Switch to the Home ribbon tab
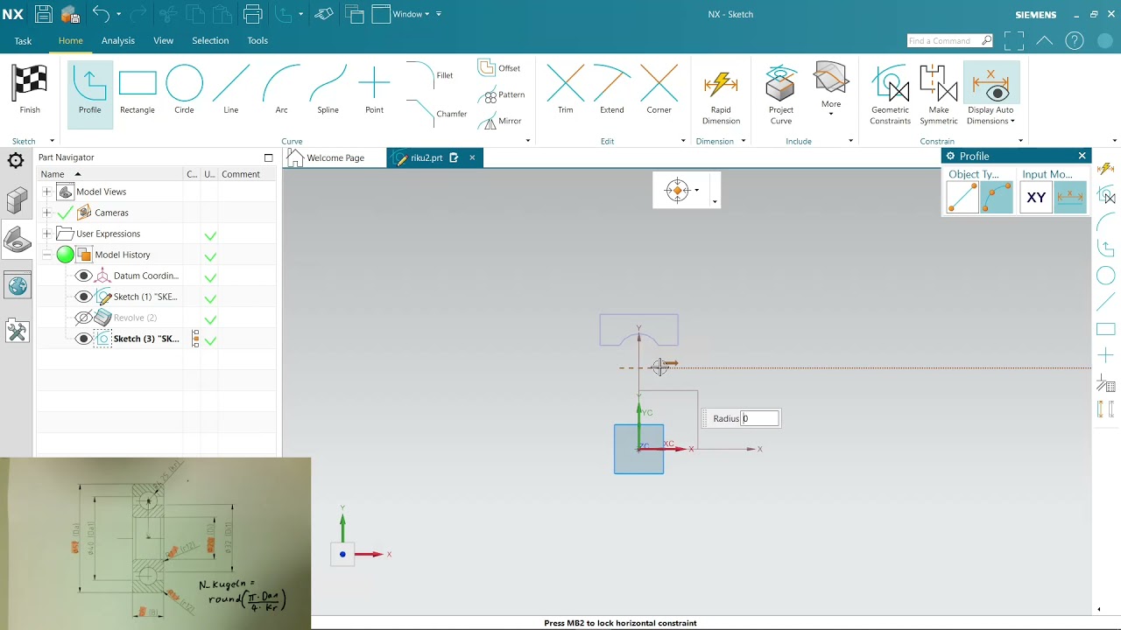This screenshot has width=1121, height=630. (x=71, y=40)
